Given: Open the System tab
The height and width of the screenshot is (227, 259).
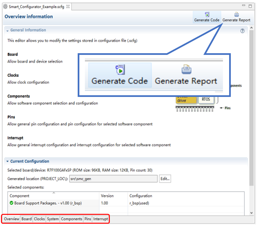Looking at the screenshot, I should (x=53, y=219).
